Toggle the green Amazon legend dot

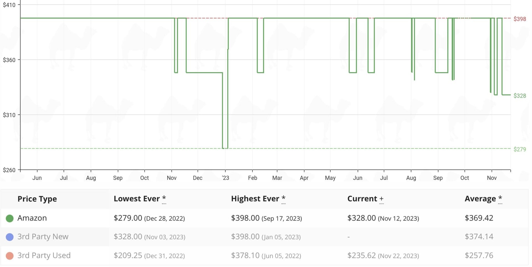click(9, 218)
